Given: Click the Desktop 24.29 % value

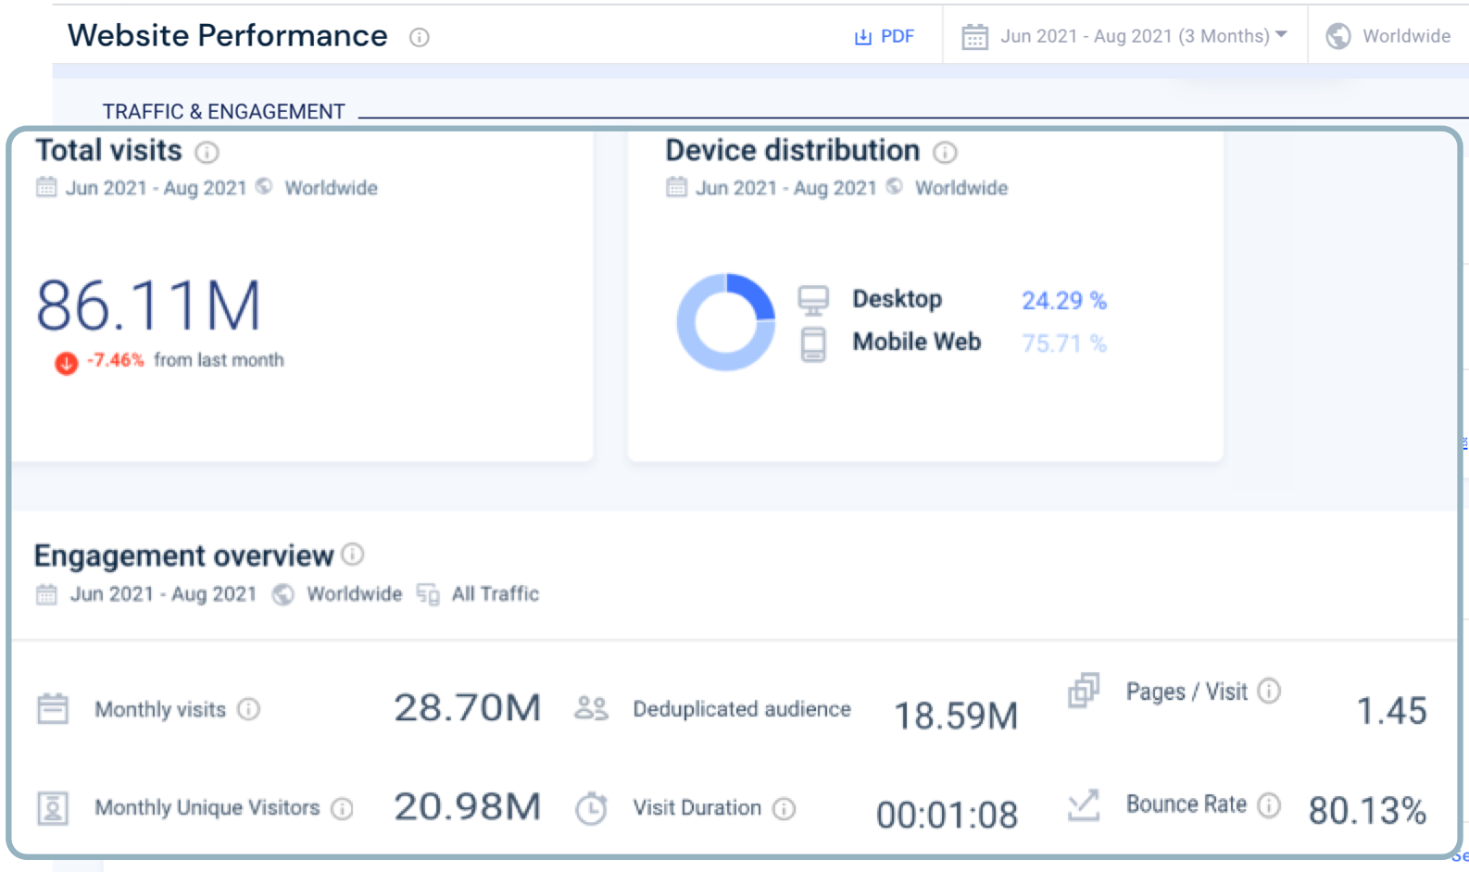Looking at the screenshot, I should [x=1064, y=301].
